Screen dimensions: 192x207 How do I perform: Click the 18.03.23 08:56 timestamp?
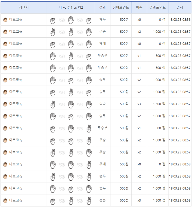click(180, 20)
